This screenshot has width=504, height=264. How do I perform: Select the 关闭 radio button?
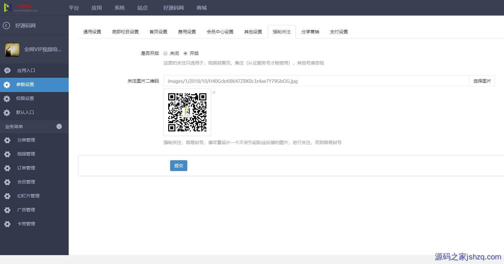(x=165, y=53)
